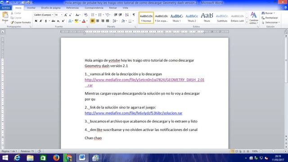The width and height of the screenshot is (288, 162).
Task: Apply the Título 2 style
Action: 192,18
